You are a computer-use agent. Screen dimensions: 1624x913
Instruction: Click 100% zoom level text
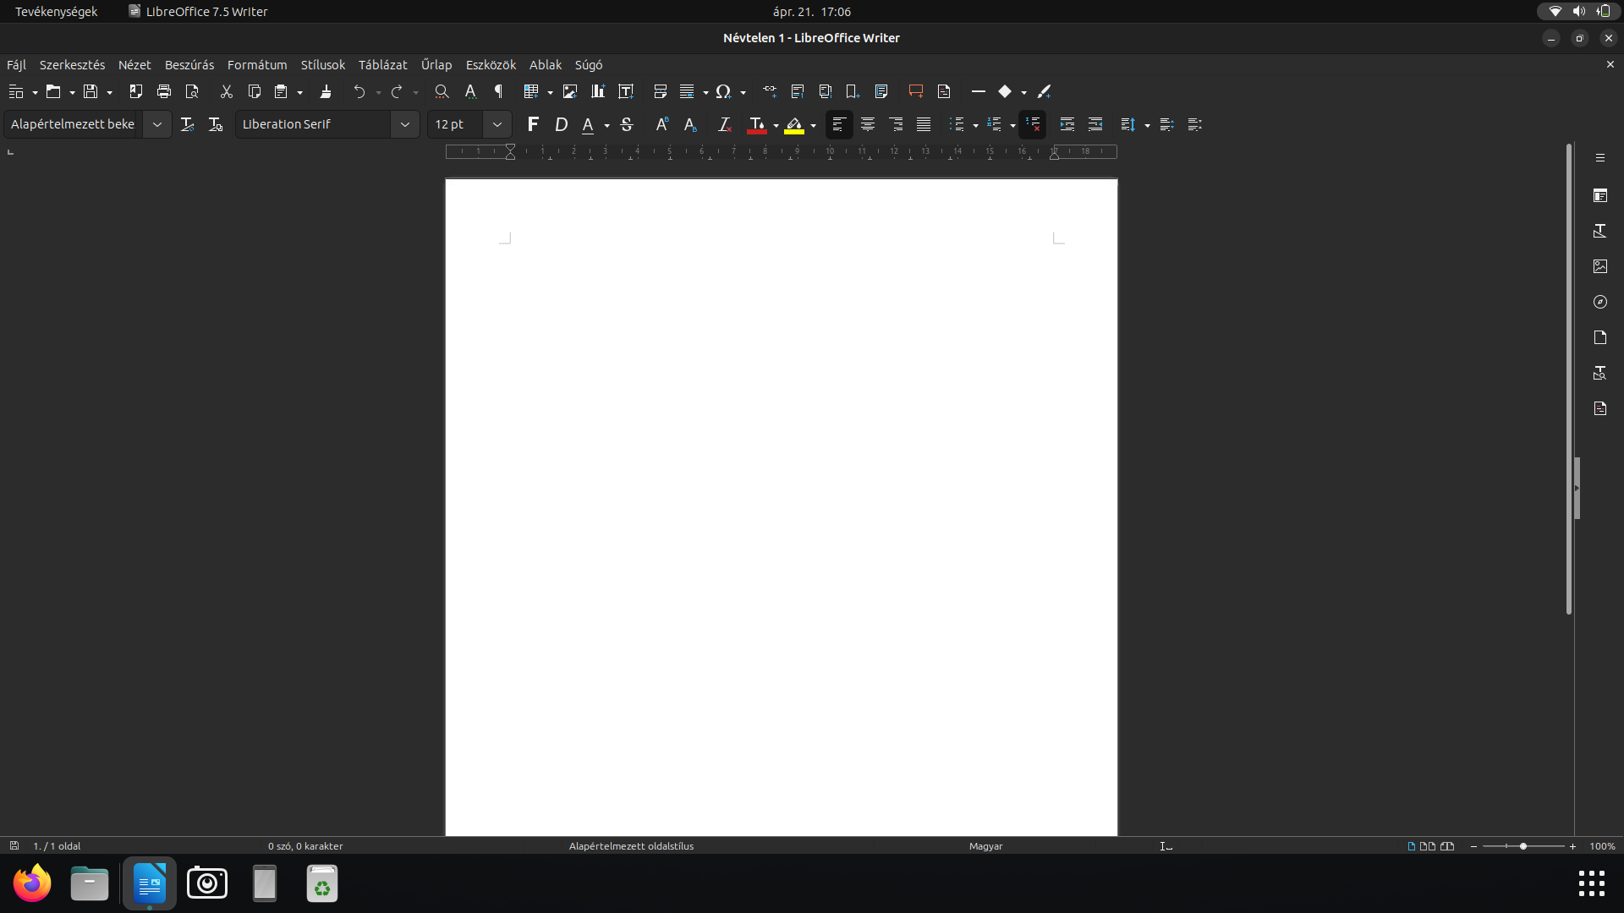coord(1602,846)
